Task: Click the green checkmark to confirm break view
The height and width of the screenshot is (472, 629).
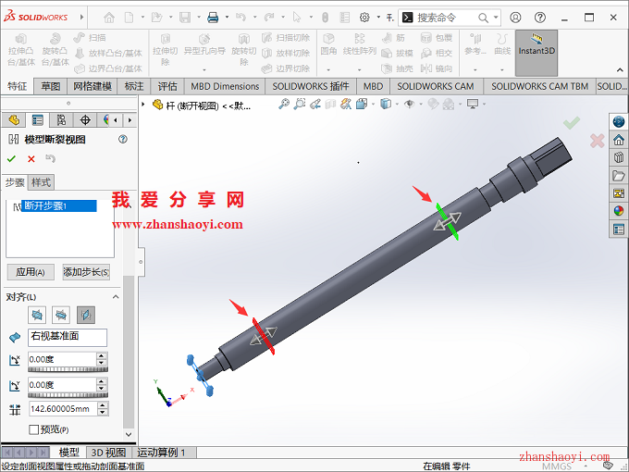Action: pyautogui.click(x=12, y=159)
